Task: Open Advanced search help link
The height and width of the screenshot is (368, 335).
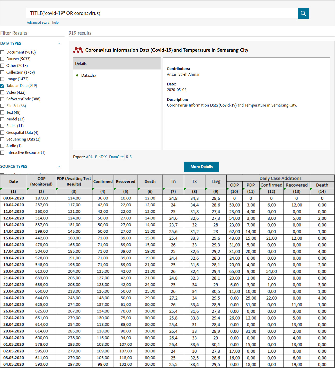Action: (x=43, y=23)
